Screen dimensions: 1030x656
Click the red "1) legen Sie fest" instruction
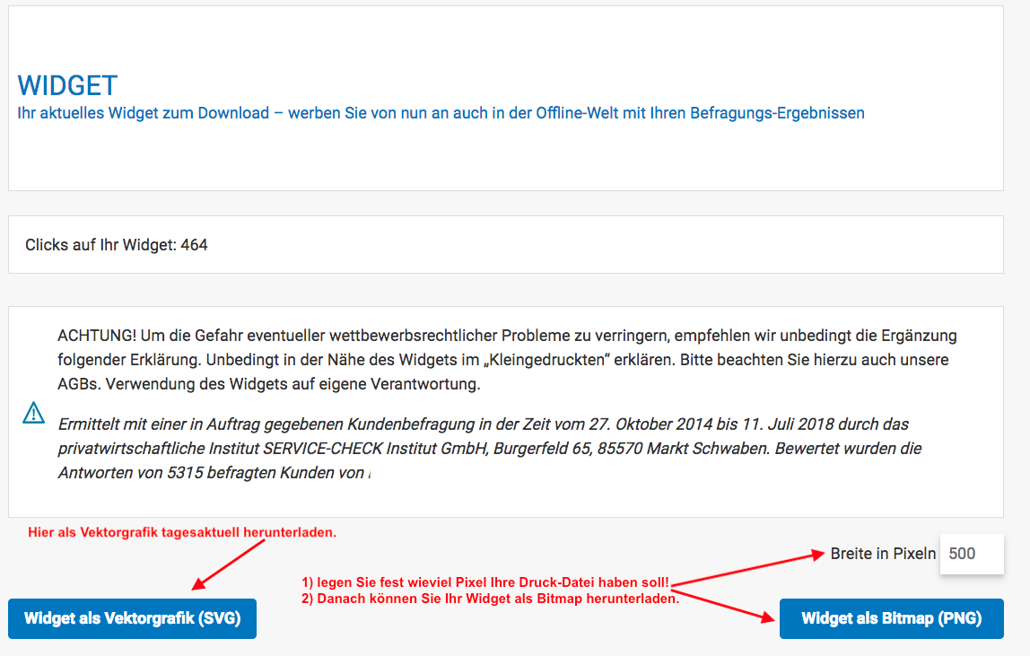click(x=484, y=583)
